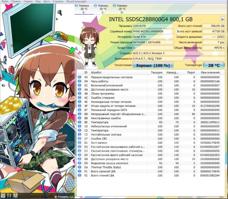Click the Raw-значения column header

[209, 72]
